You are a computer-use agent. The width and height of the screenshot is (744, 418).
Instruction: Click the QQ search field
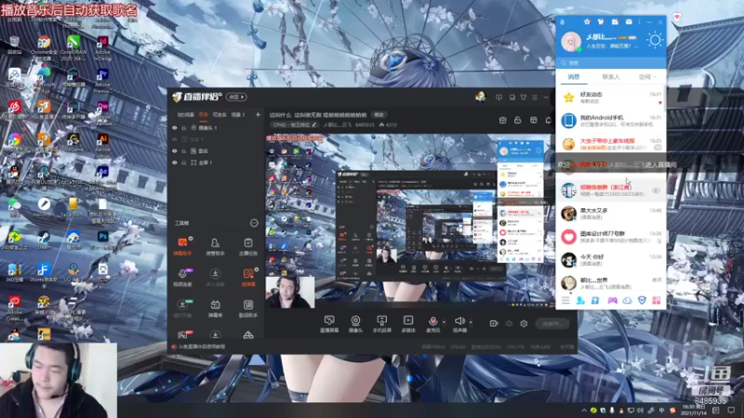click(x=611, y=62)
